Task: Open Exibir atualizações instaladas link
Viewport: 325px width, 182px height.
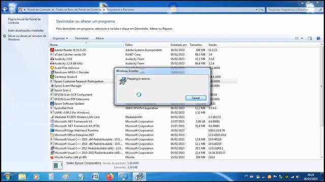Action: point(26,30)
